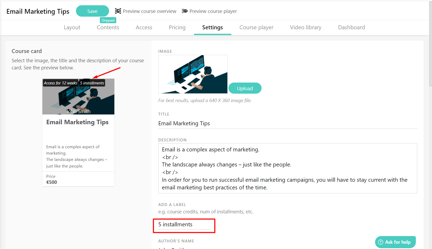This screenshot has width=432, height=249.
Task: Click the Ask for help button
Action: coord(395,242)
